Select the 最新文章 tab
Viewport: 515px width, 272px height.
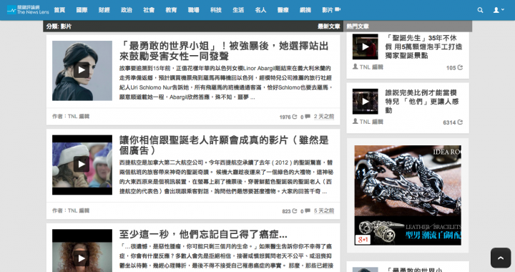(328, 26)
